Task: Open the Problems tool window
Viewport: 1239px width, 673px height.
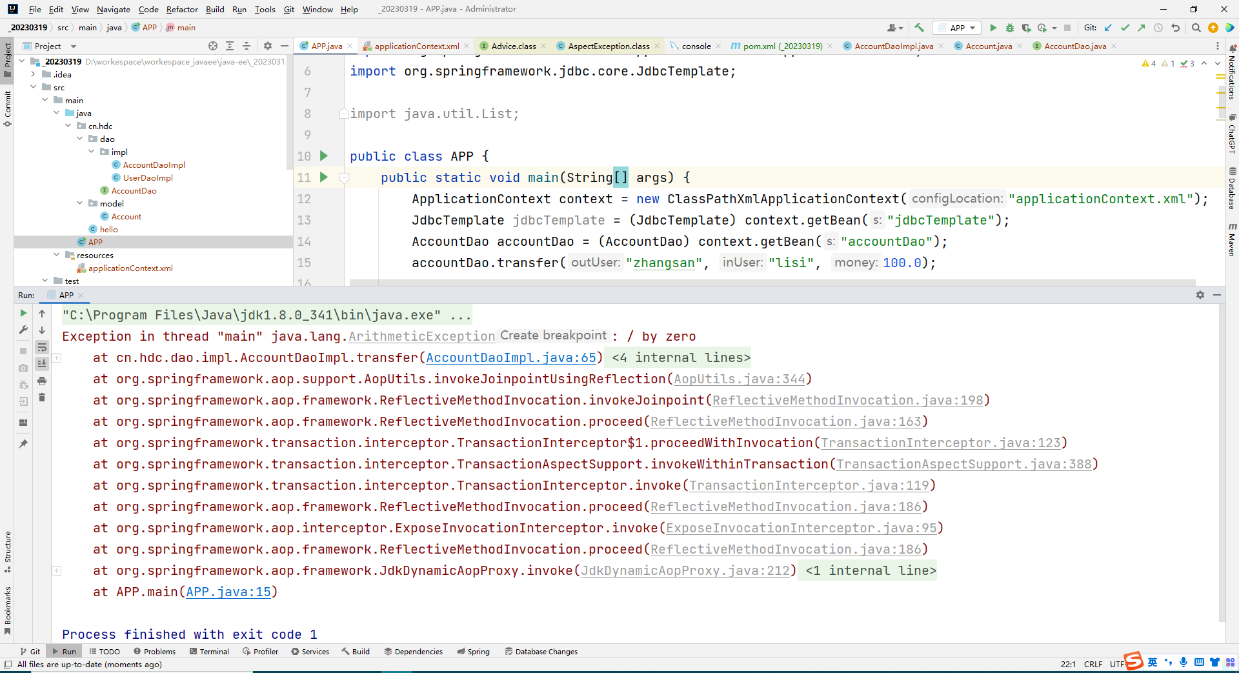Action: tap(154, 652)
